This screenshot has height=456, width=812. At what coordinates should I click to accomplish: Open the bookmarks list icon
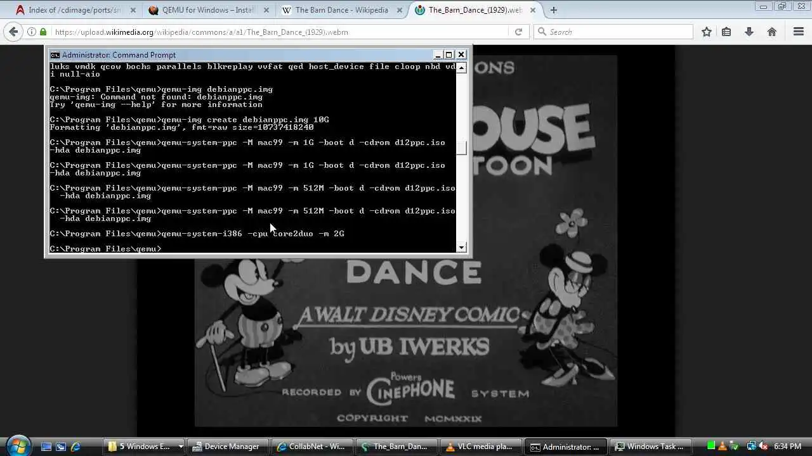727,32
